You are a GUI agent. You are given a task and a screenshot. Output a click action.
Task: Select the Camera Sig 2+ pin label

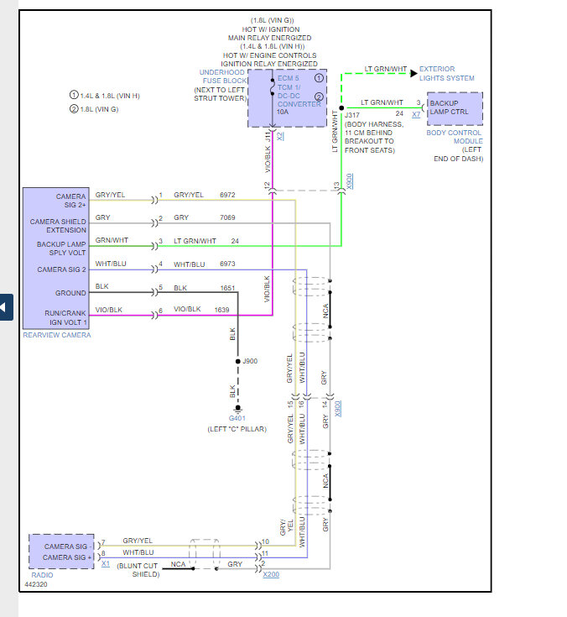pos(70,201)
